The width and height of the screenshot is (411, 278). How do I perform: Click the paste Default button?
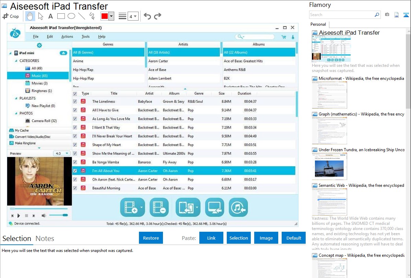click(294, 238)
